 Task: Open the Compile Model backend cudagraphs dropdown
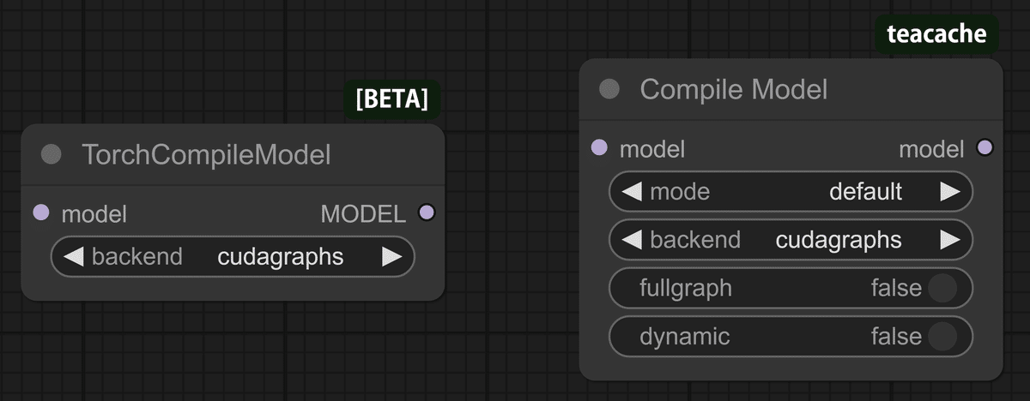838,240
